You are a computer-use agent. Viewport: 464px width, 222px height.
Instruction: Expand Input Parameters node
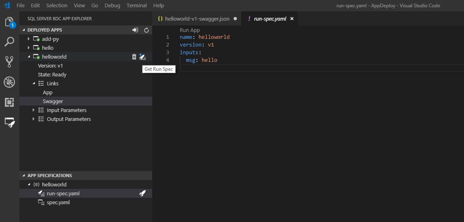34,110
